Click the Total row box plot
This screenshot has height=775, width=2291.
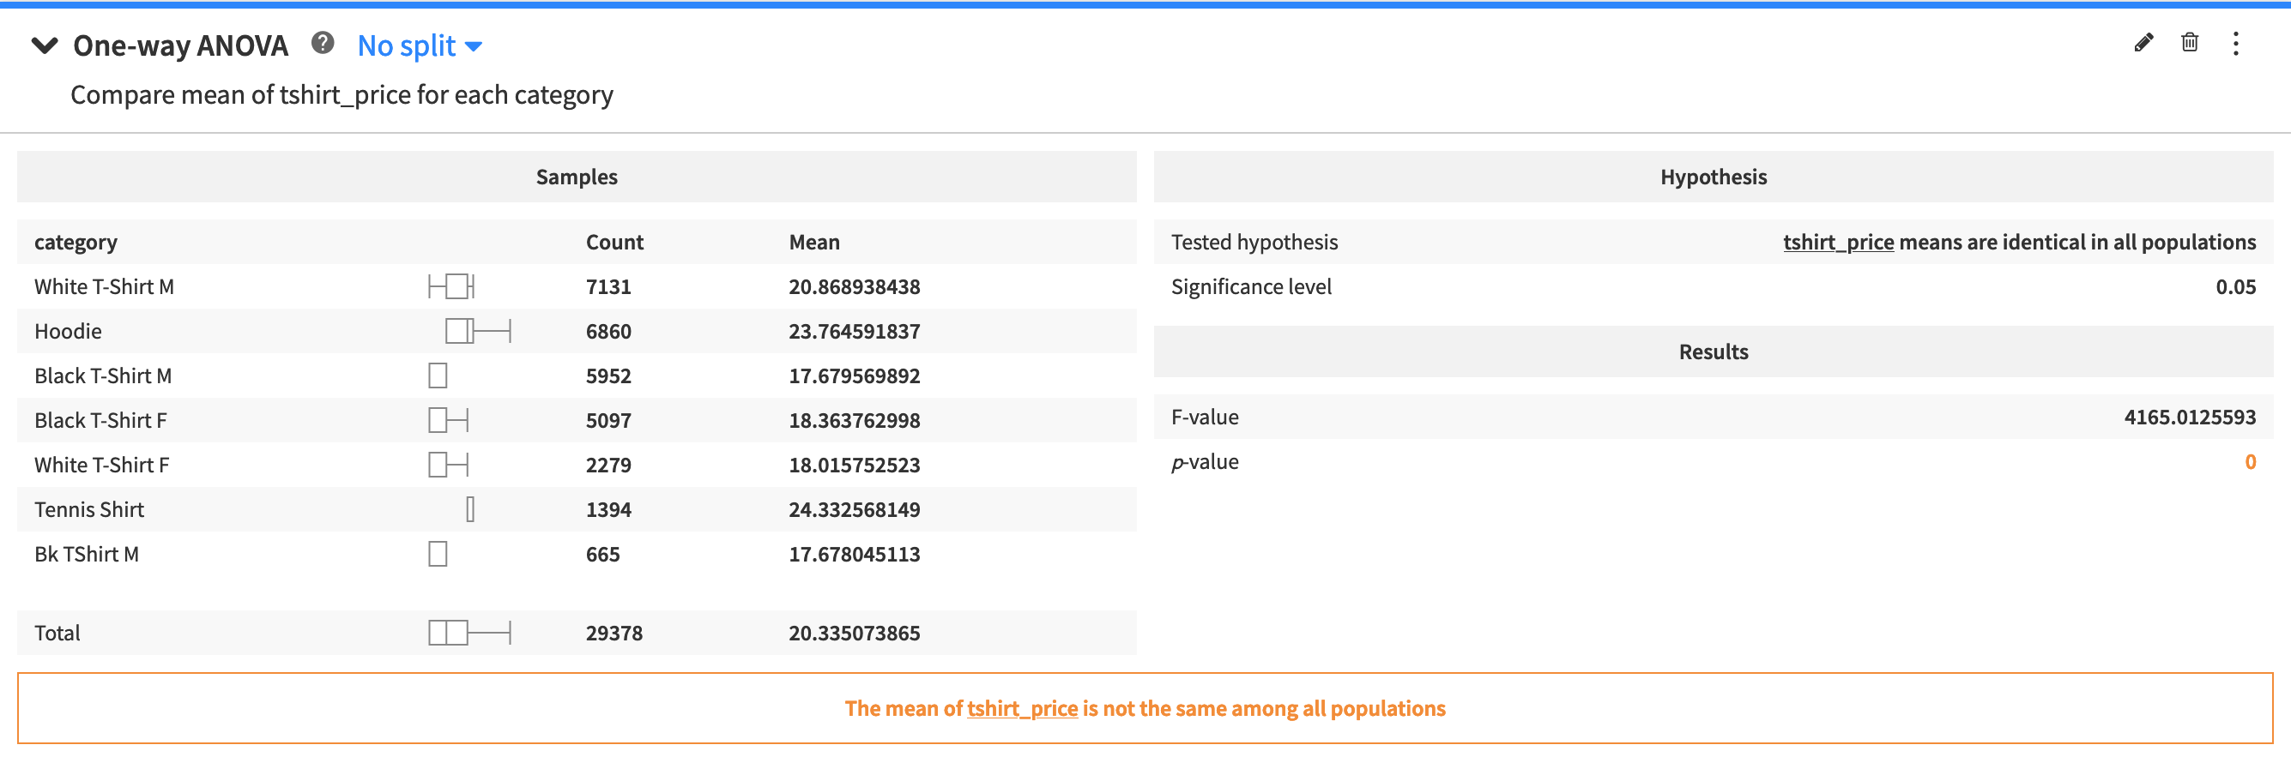[x=468, y=633]
